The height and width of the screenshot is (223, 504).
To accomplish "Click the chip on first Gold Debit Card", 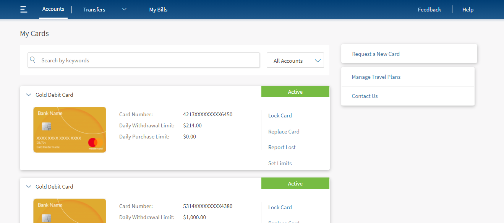I will tap(47, 126).
